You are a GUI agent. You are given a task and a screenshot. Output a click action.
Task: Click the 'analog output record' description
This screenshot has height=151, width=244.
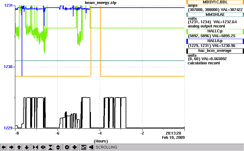(206, 26)
